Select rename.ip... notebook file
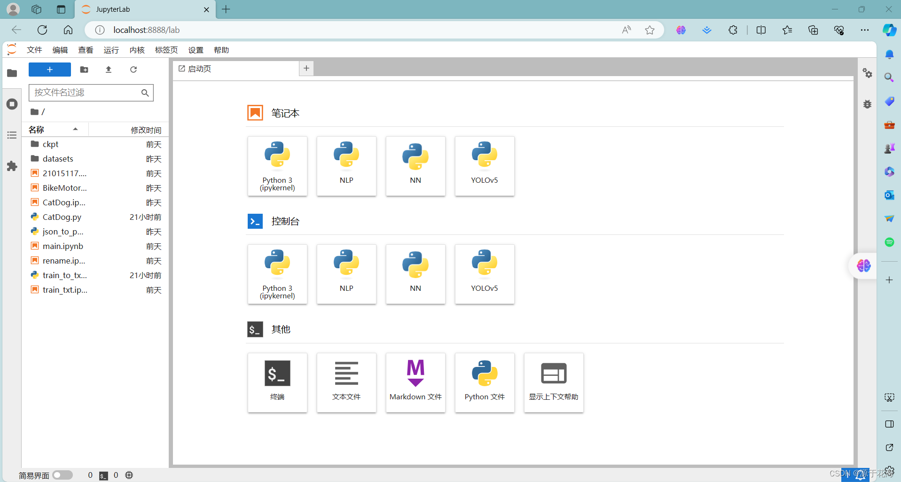 pyautogui.click(x=96, y=261)
